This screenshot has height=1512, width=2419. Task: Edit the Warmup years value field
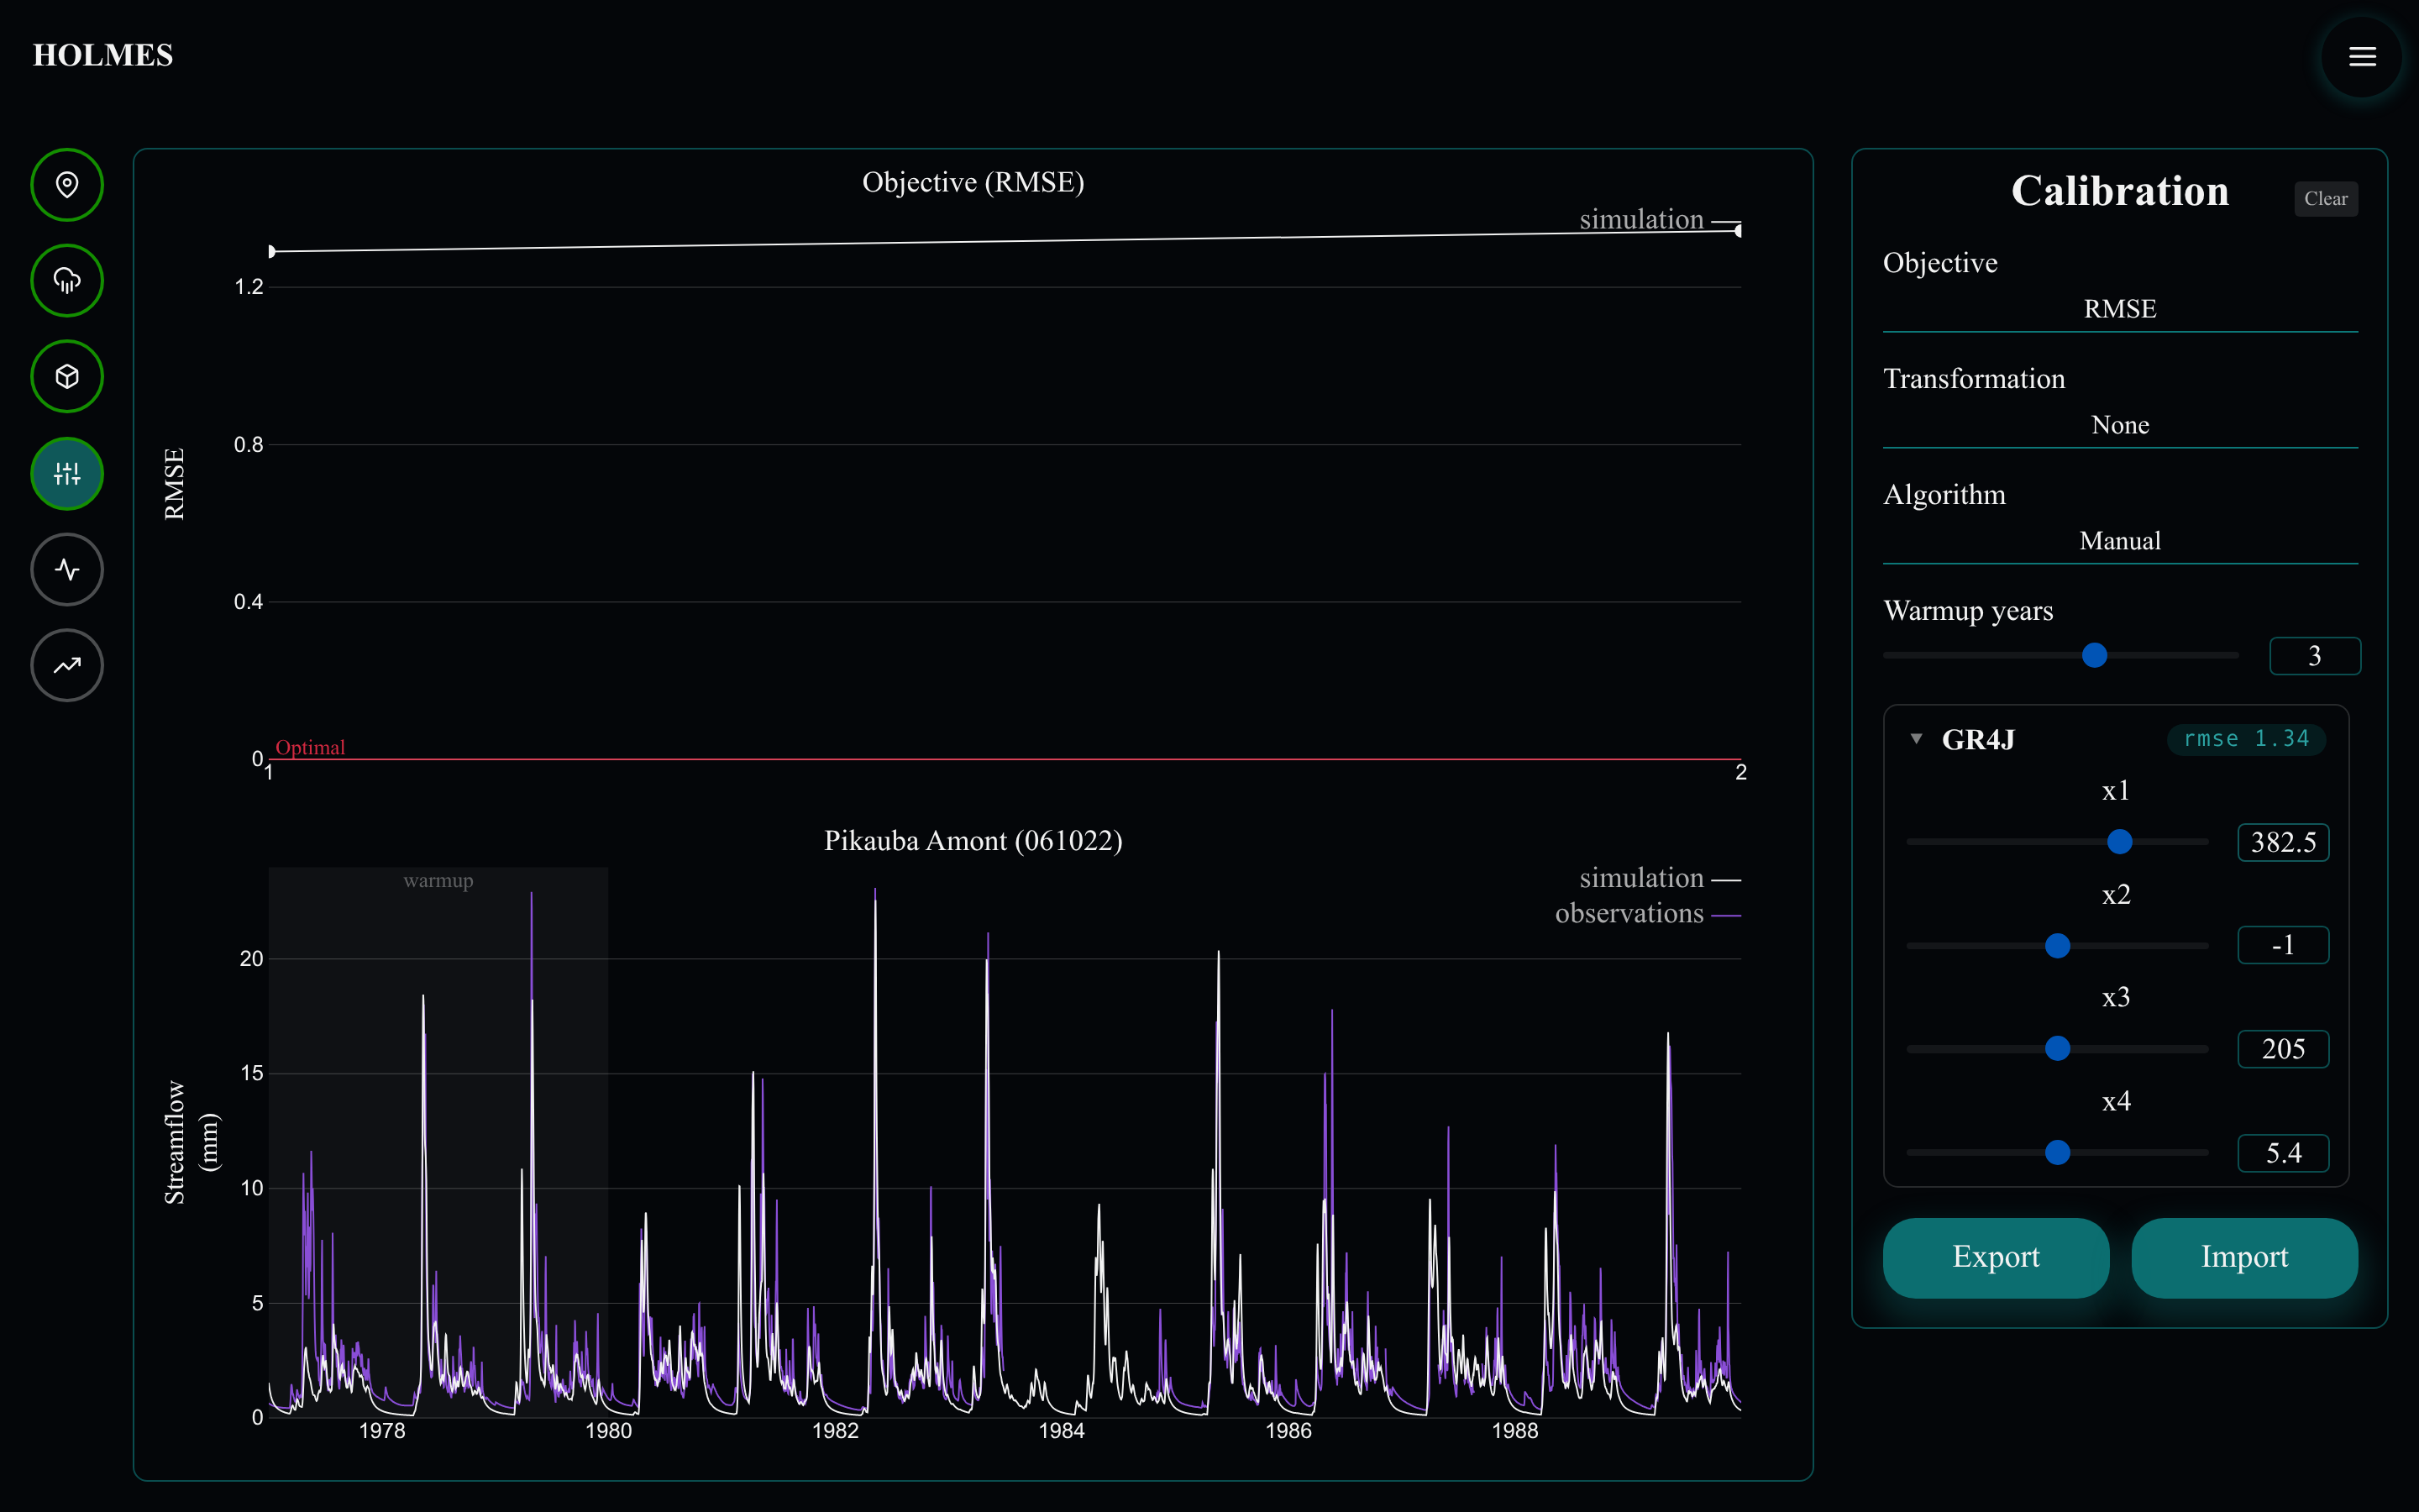click(x=2314, y=656)
